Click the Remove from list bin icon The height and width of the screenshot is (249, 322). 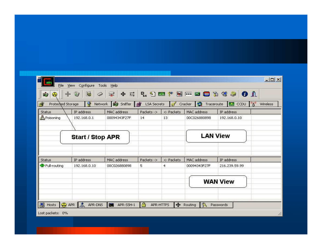tap(77, 94)
